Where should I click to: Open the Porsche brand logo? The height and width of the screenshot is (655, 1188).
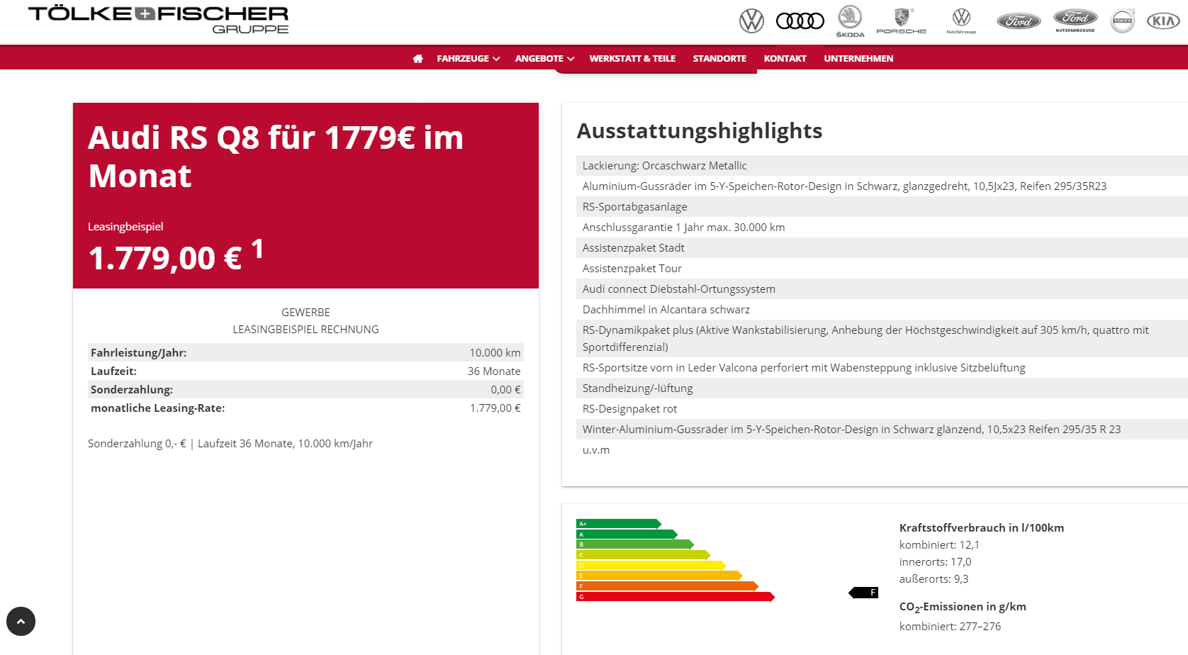(x=902, y=21)
